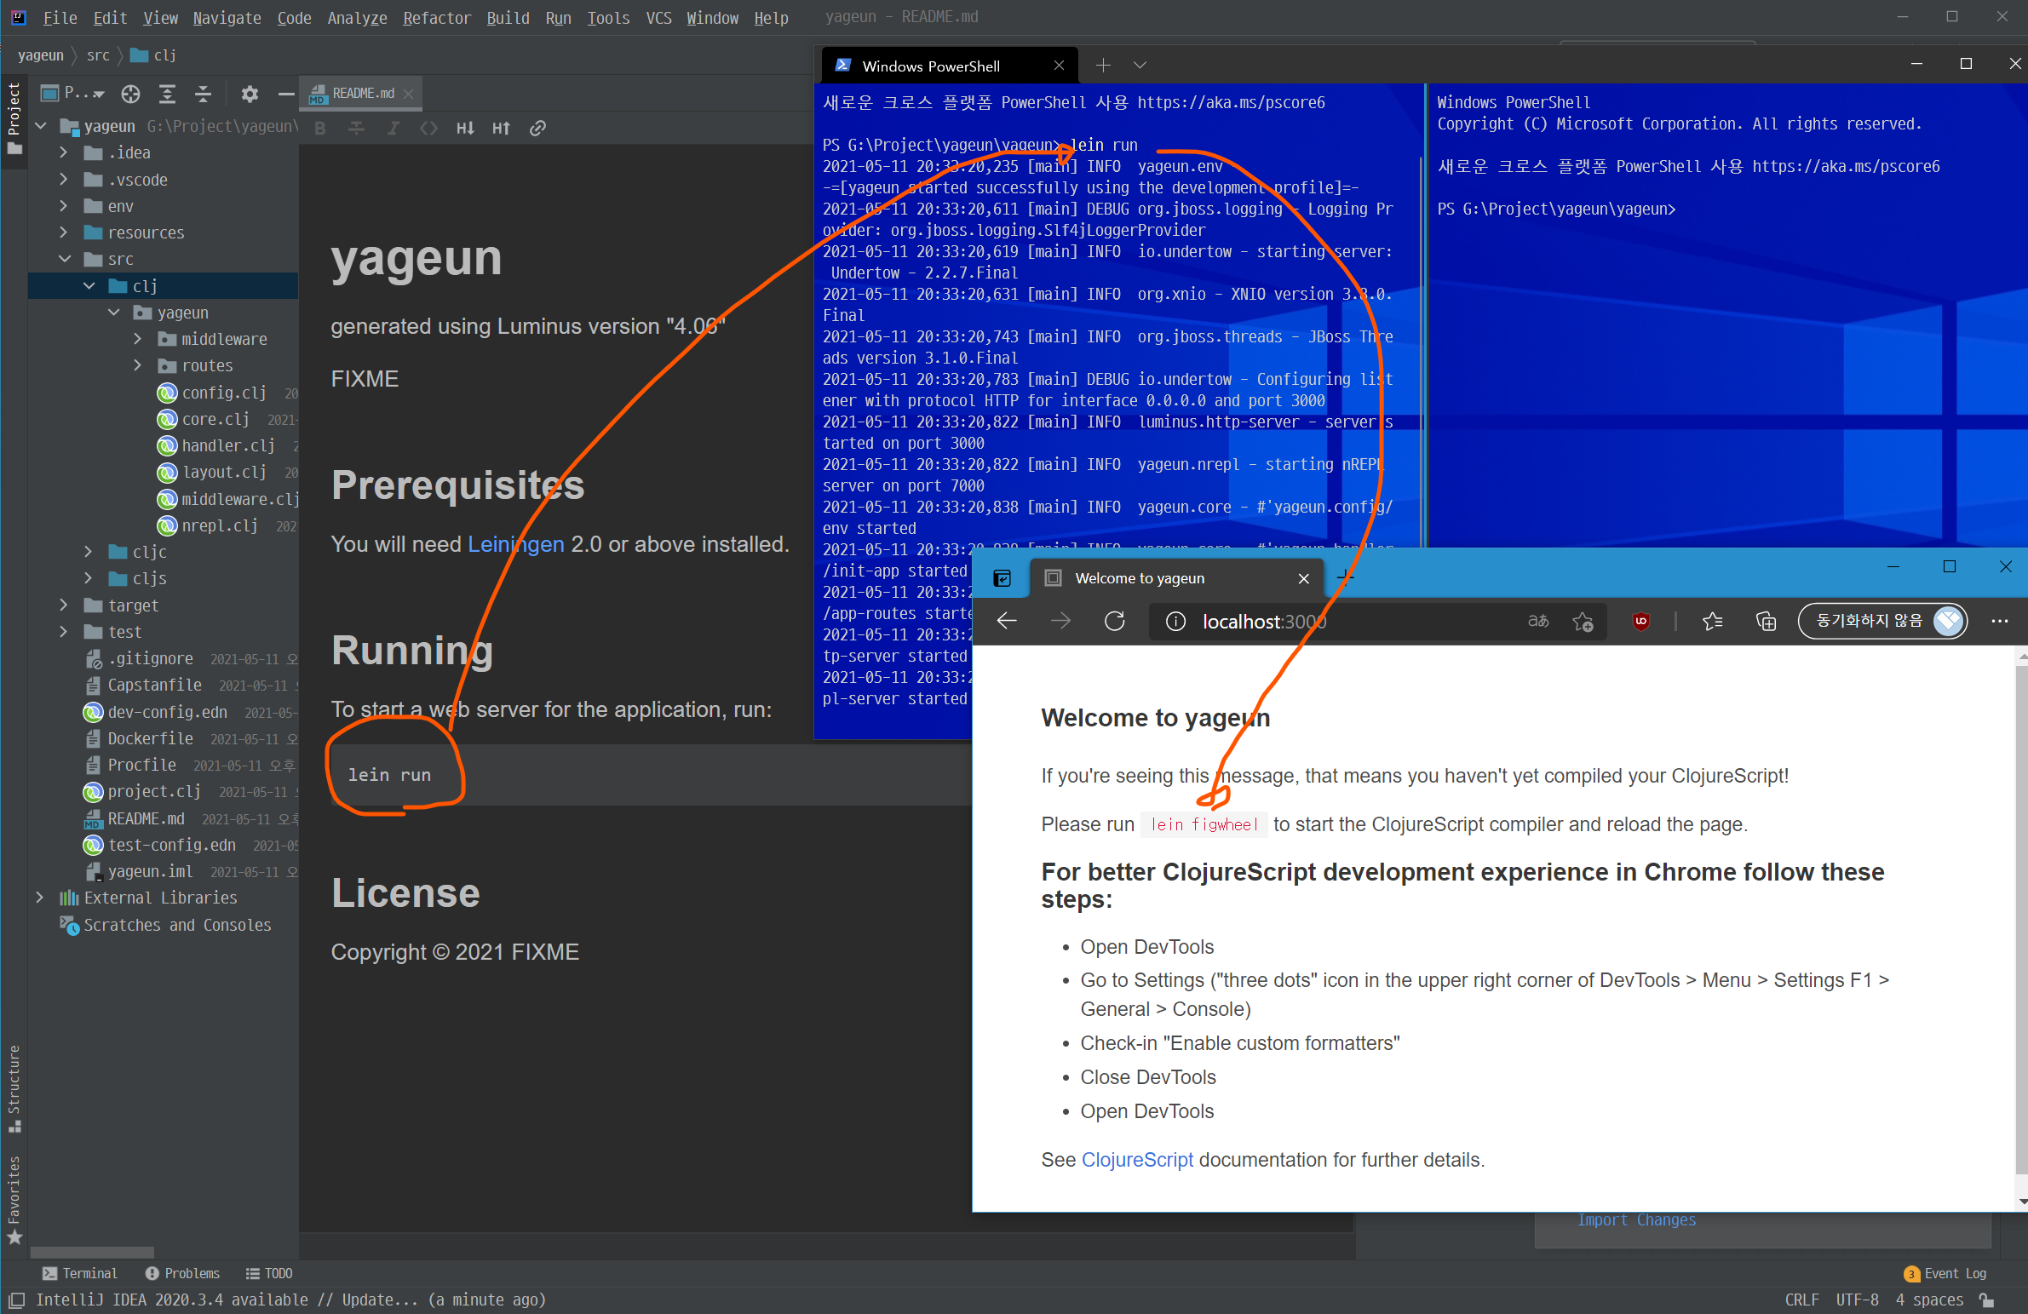
Task: Click the locate/select opened file target icon
Action: 130,94
